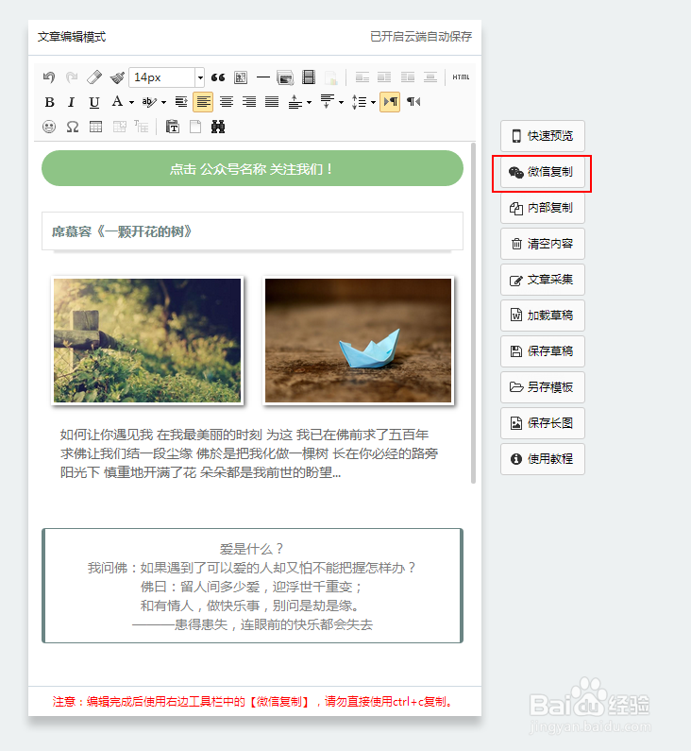The width and height of the screenshot is (691, 751).
Task: Click the 文章采集 button
Action: pos(543,280)
